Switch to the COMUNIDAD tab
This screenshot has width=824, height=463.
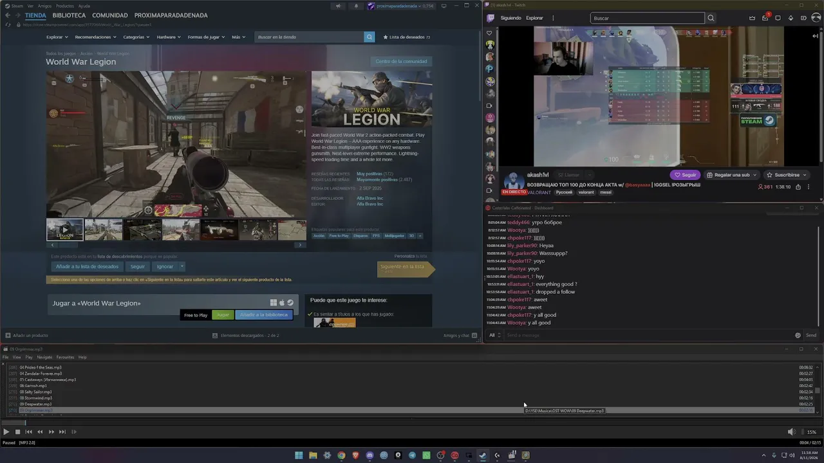[x=109, y=15]
